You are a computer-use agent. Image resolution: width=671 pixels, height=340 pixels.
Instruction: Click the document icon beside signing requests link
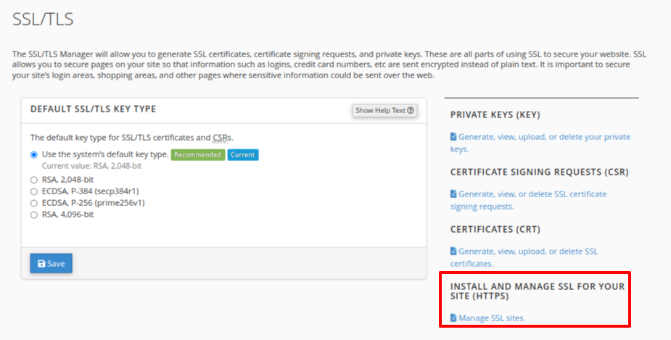click(x=453, y=194)
